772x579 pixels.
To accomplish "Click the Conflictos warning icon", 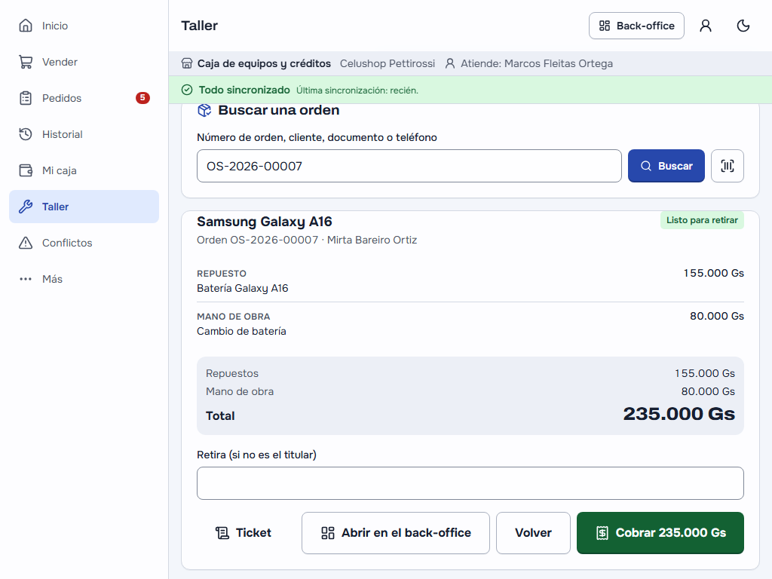I will tap(26, 243).
